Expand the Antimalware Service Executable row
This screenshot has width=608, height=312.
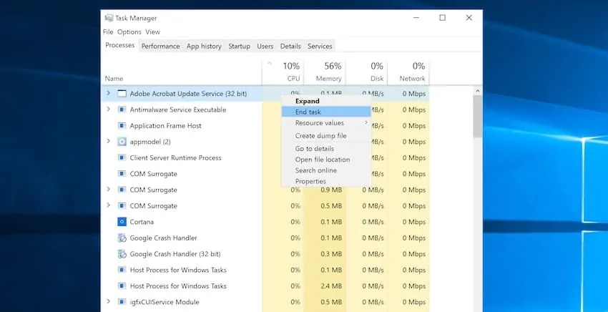(109, 109)
